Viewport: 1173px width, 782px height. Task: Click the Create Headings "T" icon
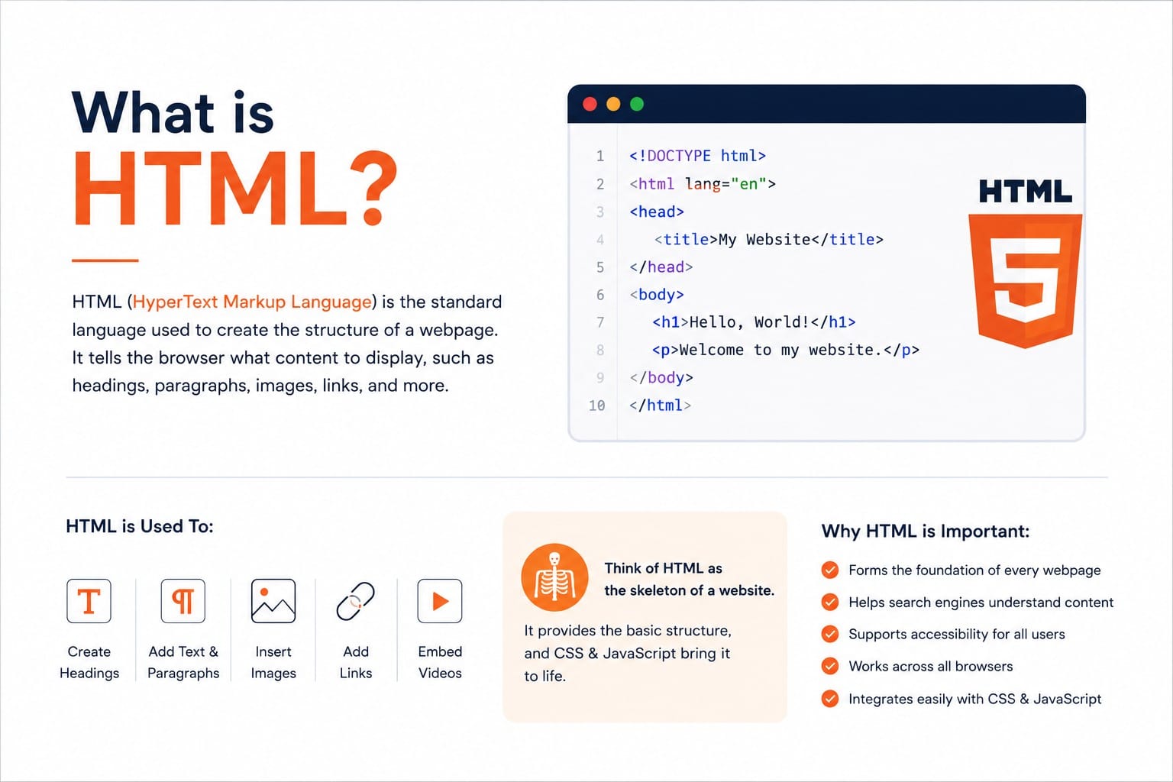click(89, 601)
